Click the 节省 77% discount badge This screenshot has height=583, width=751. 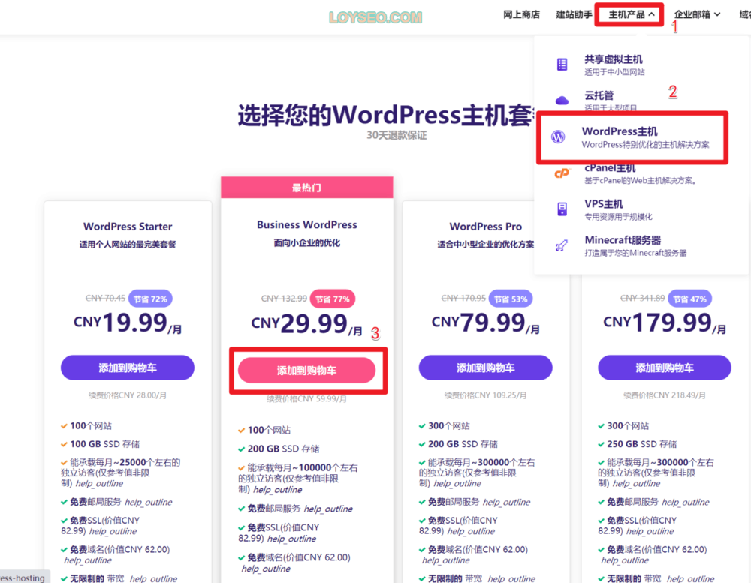333,299
